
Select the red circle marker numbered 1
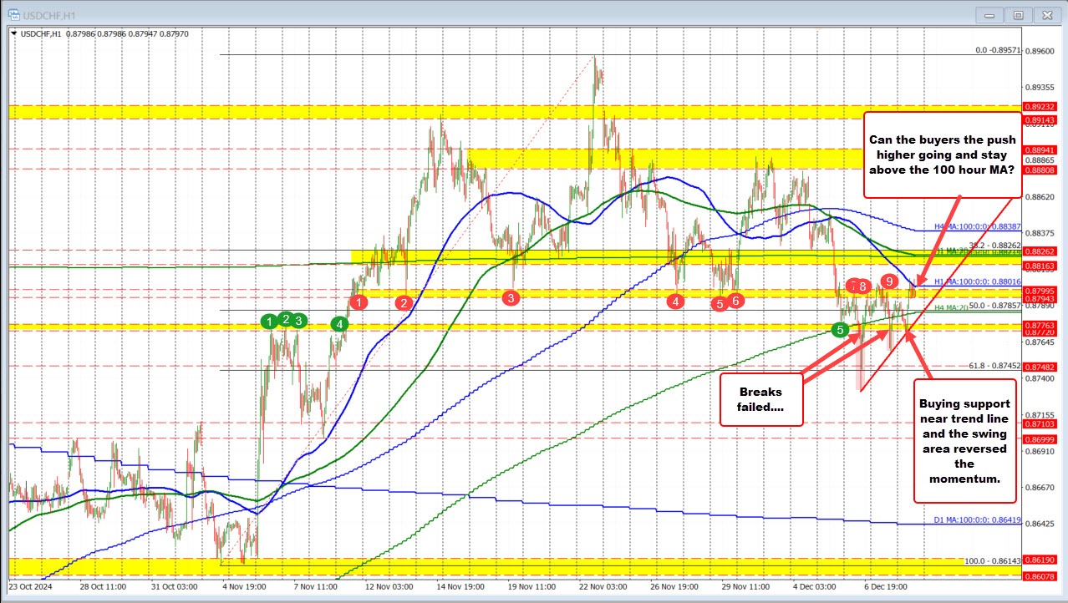tap(359, 302)
